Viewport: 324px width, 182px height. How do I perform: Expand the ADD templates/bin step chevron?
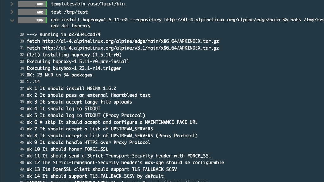[x=12, y=4]
